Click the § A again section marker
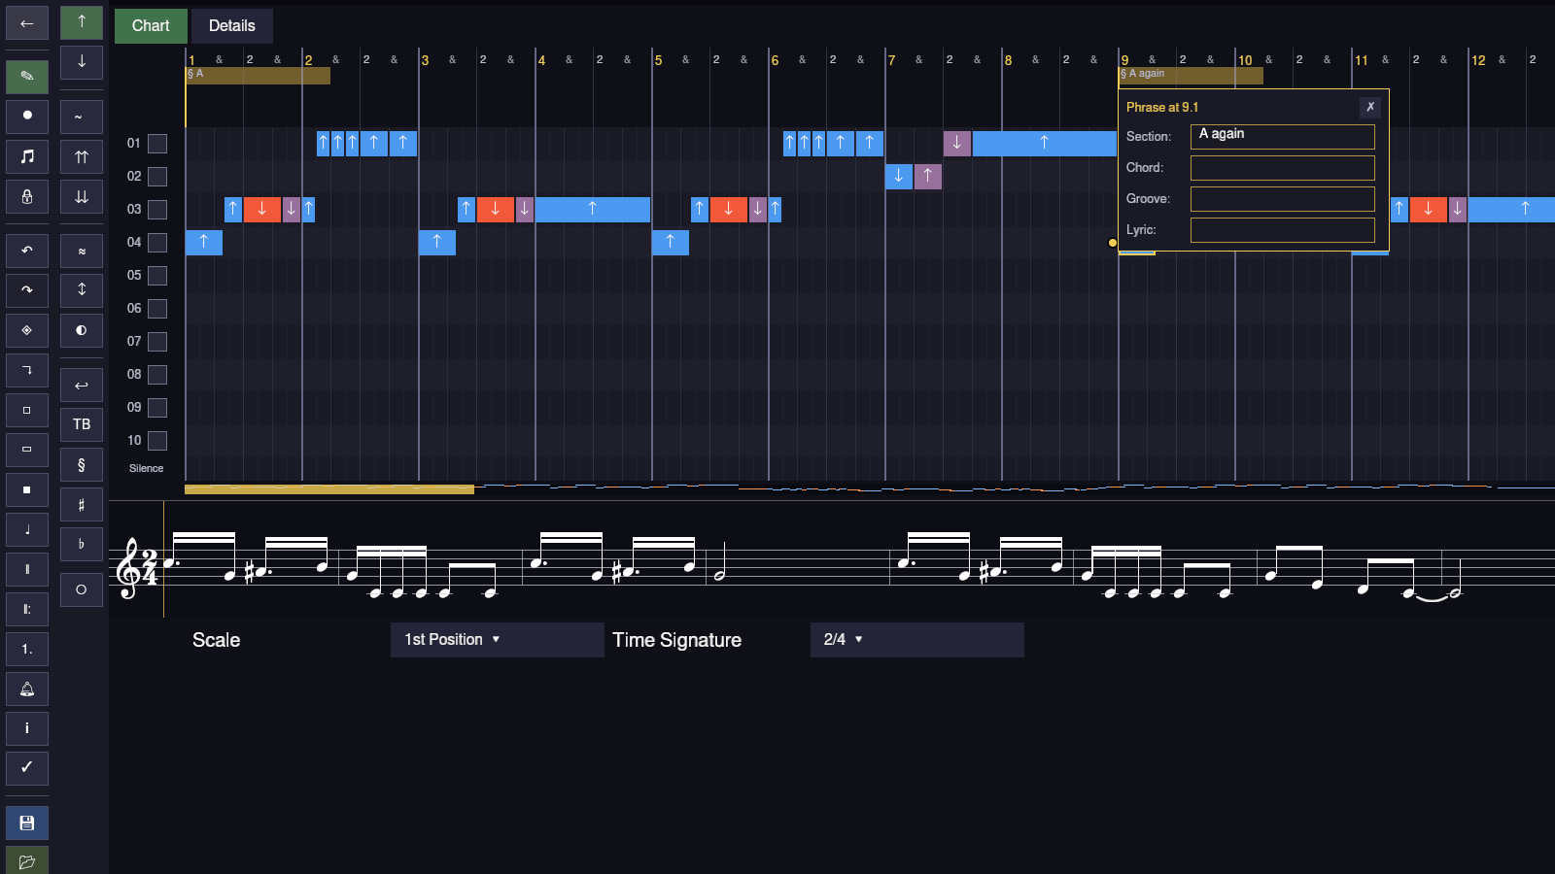 pos(1191,76)
